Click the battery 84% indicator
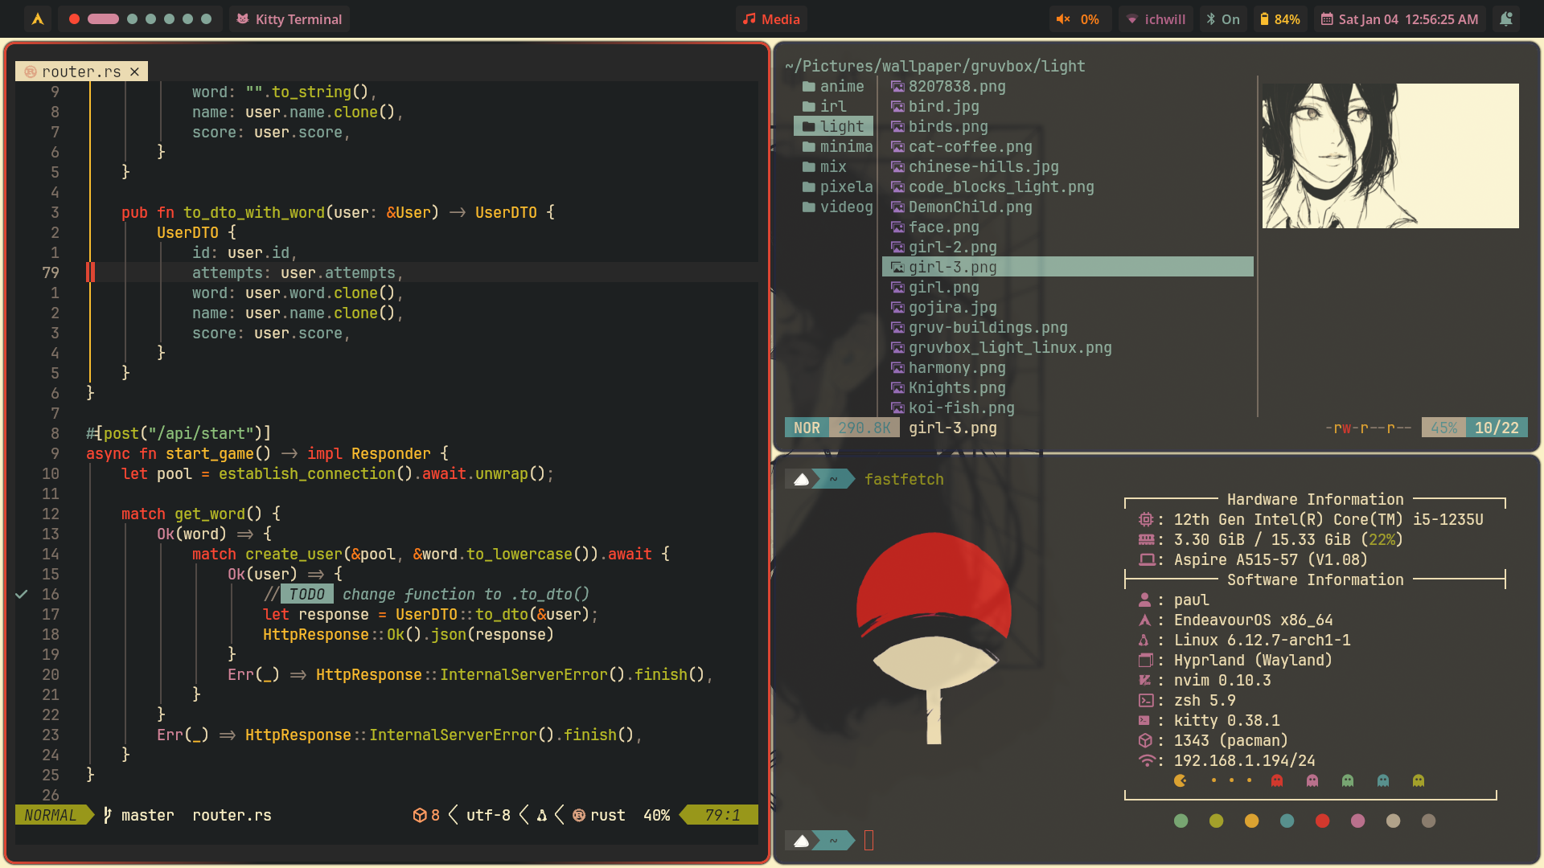This screenshot has height=868, width=1544. click(x=1279, y=19)
